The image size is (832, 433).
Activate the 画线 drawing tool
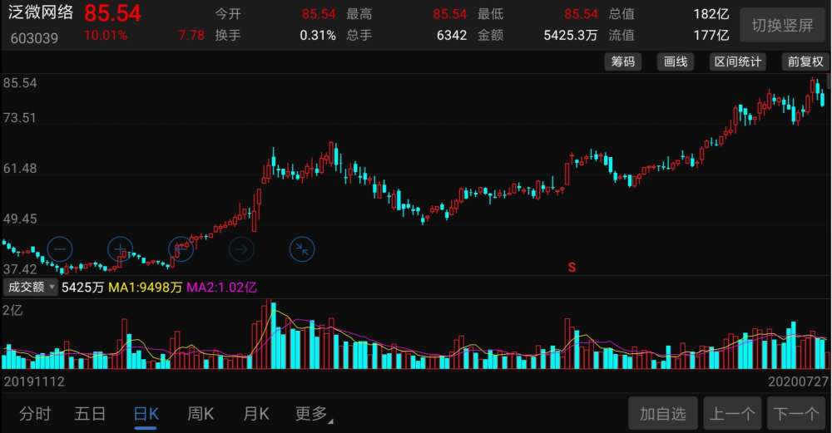tap(676, 62)
